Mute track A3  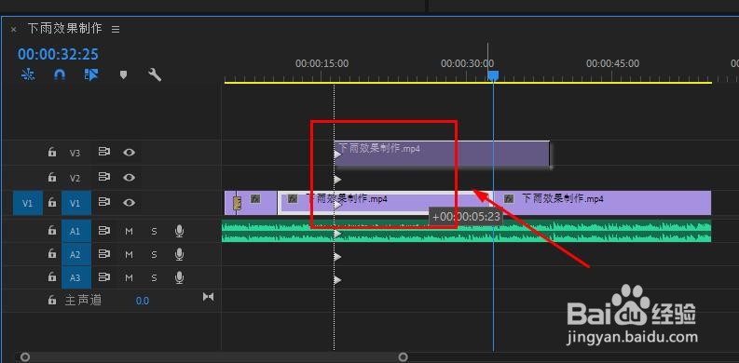click(130, 277)
